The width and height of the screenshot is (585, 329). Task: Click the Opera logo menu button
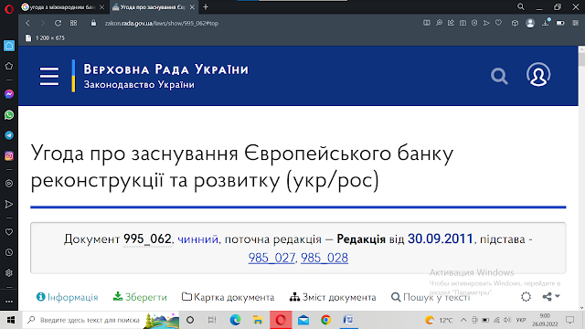[x=9, y=8]
